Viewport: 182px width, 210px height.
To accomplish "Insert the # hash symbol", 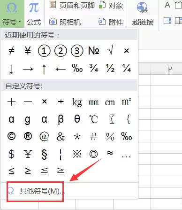I will pos(93,136).
